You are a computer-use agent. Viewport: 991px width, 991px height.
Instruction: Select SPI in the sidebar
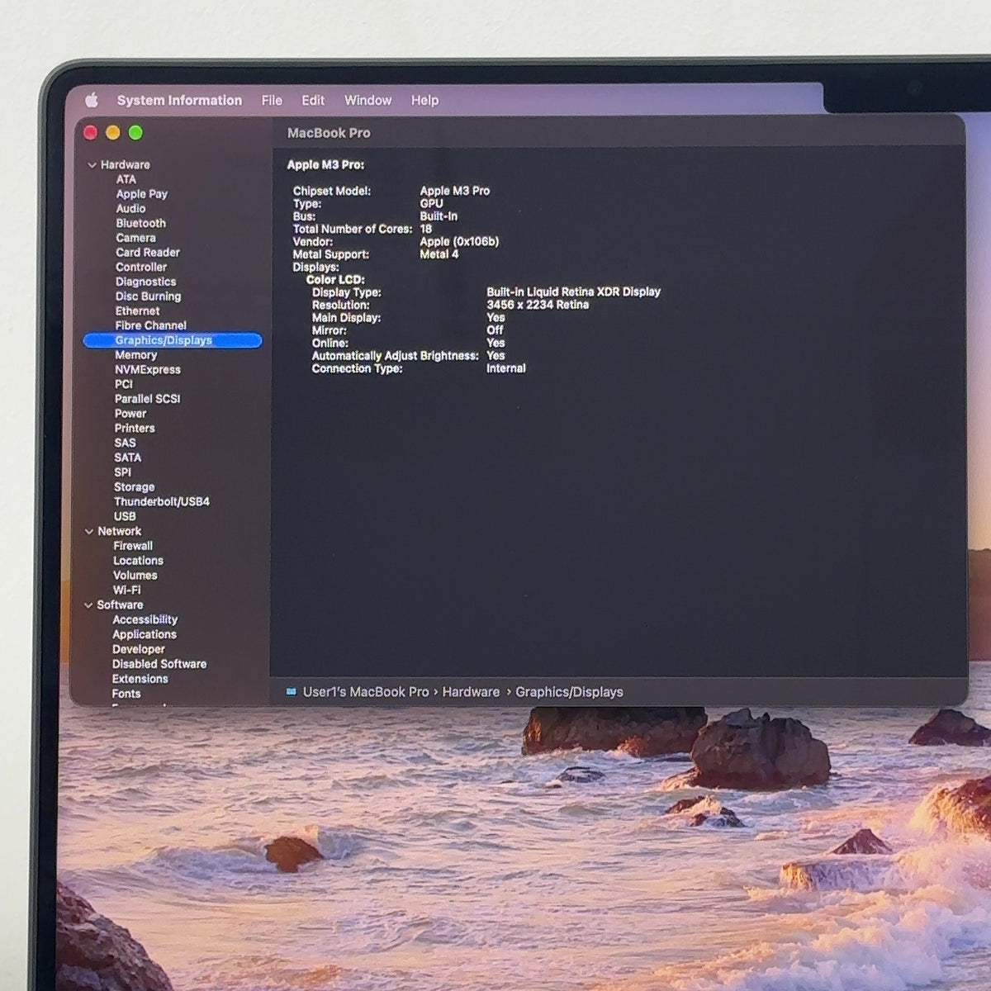pos(122,472)
